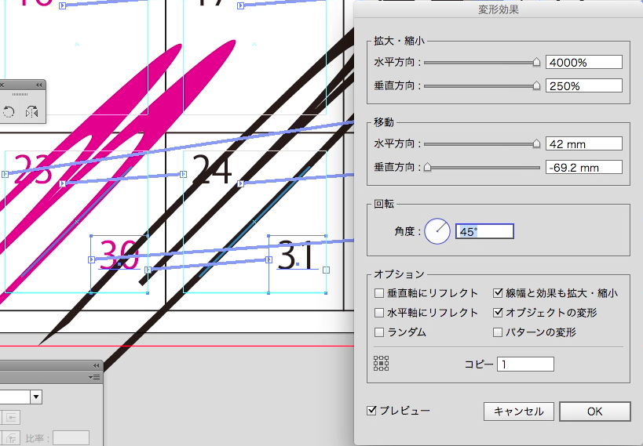
Task: Confirm with the OK button
Action: pos(594,412)
